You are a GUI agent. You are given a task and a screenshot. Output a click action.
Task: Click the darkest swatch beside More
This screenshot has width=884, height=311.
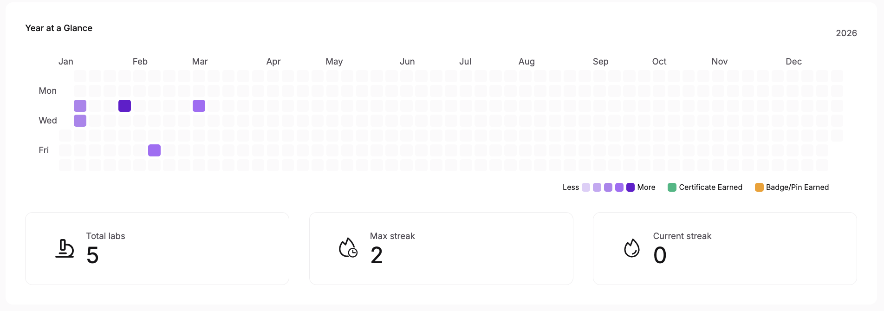630,187
